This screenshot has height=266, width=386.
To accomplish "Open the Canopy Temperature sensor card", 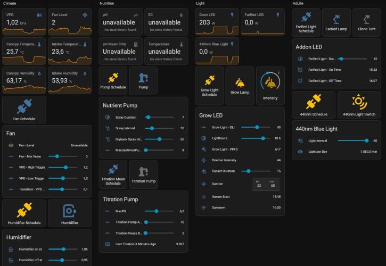I will (24, 51).
